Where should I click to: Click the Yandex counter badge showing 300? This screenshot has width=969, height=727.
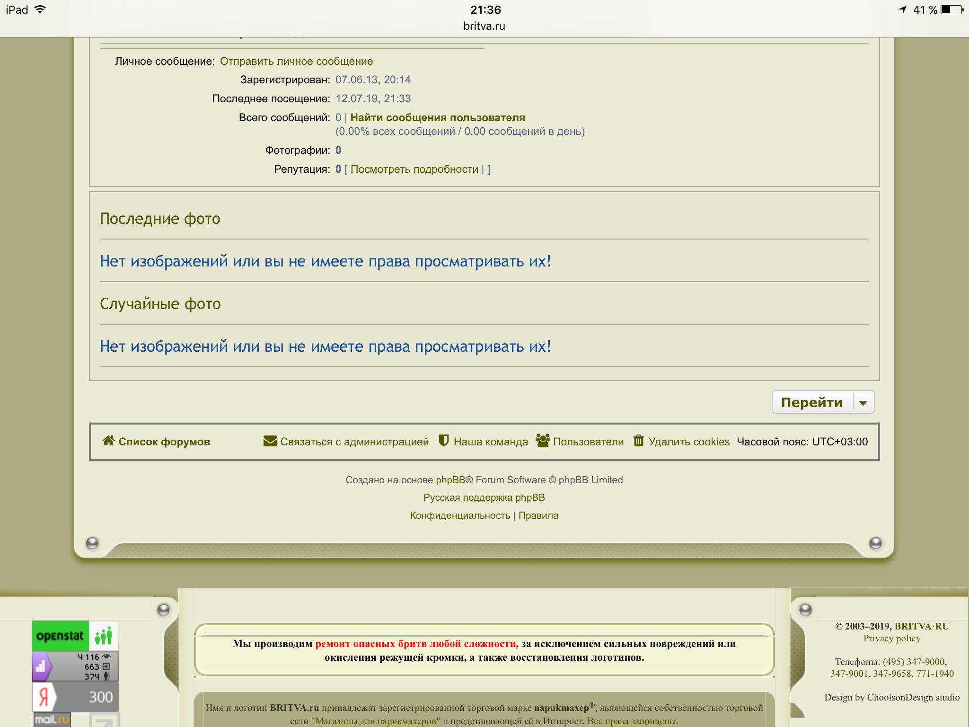pos(75,697)
